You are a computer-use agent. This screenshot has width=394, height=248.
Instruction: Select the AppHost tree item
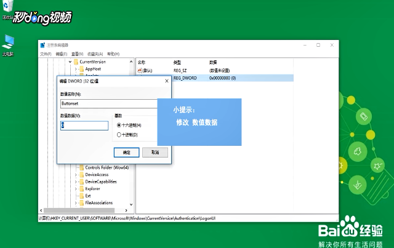click(x=93, y=69)
